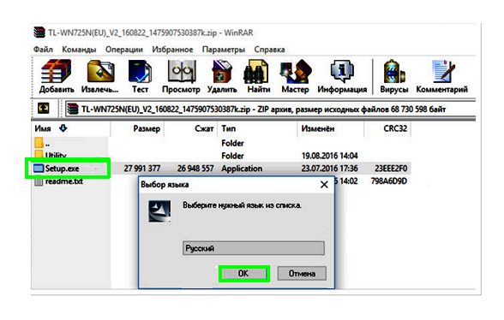Viewport: 504px width, 320px height.
Task: Open the Русский language combo box
Action: pos(254,248)
